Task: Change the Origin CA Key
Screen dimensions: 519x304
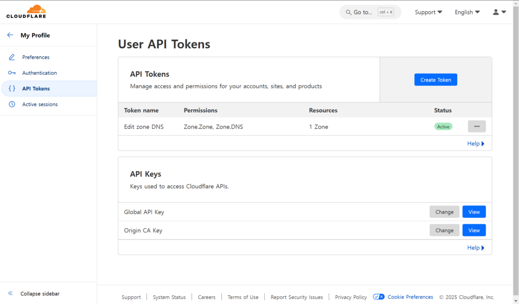Action: [444, 230]
